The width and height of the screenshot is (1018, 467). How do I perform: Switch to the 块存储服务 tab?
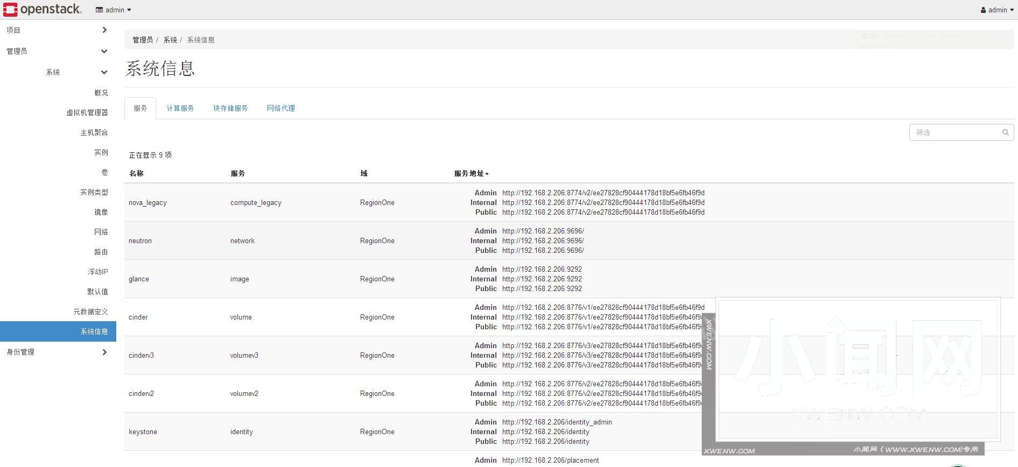(x=230, y=108)
